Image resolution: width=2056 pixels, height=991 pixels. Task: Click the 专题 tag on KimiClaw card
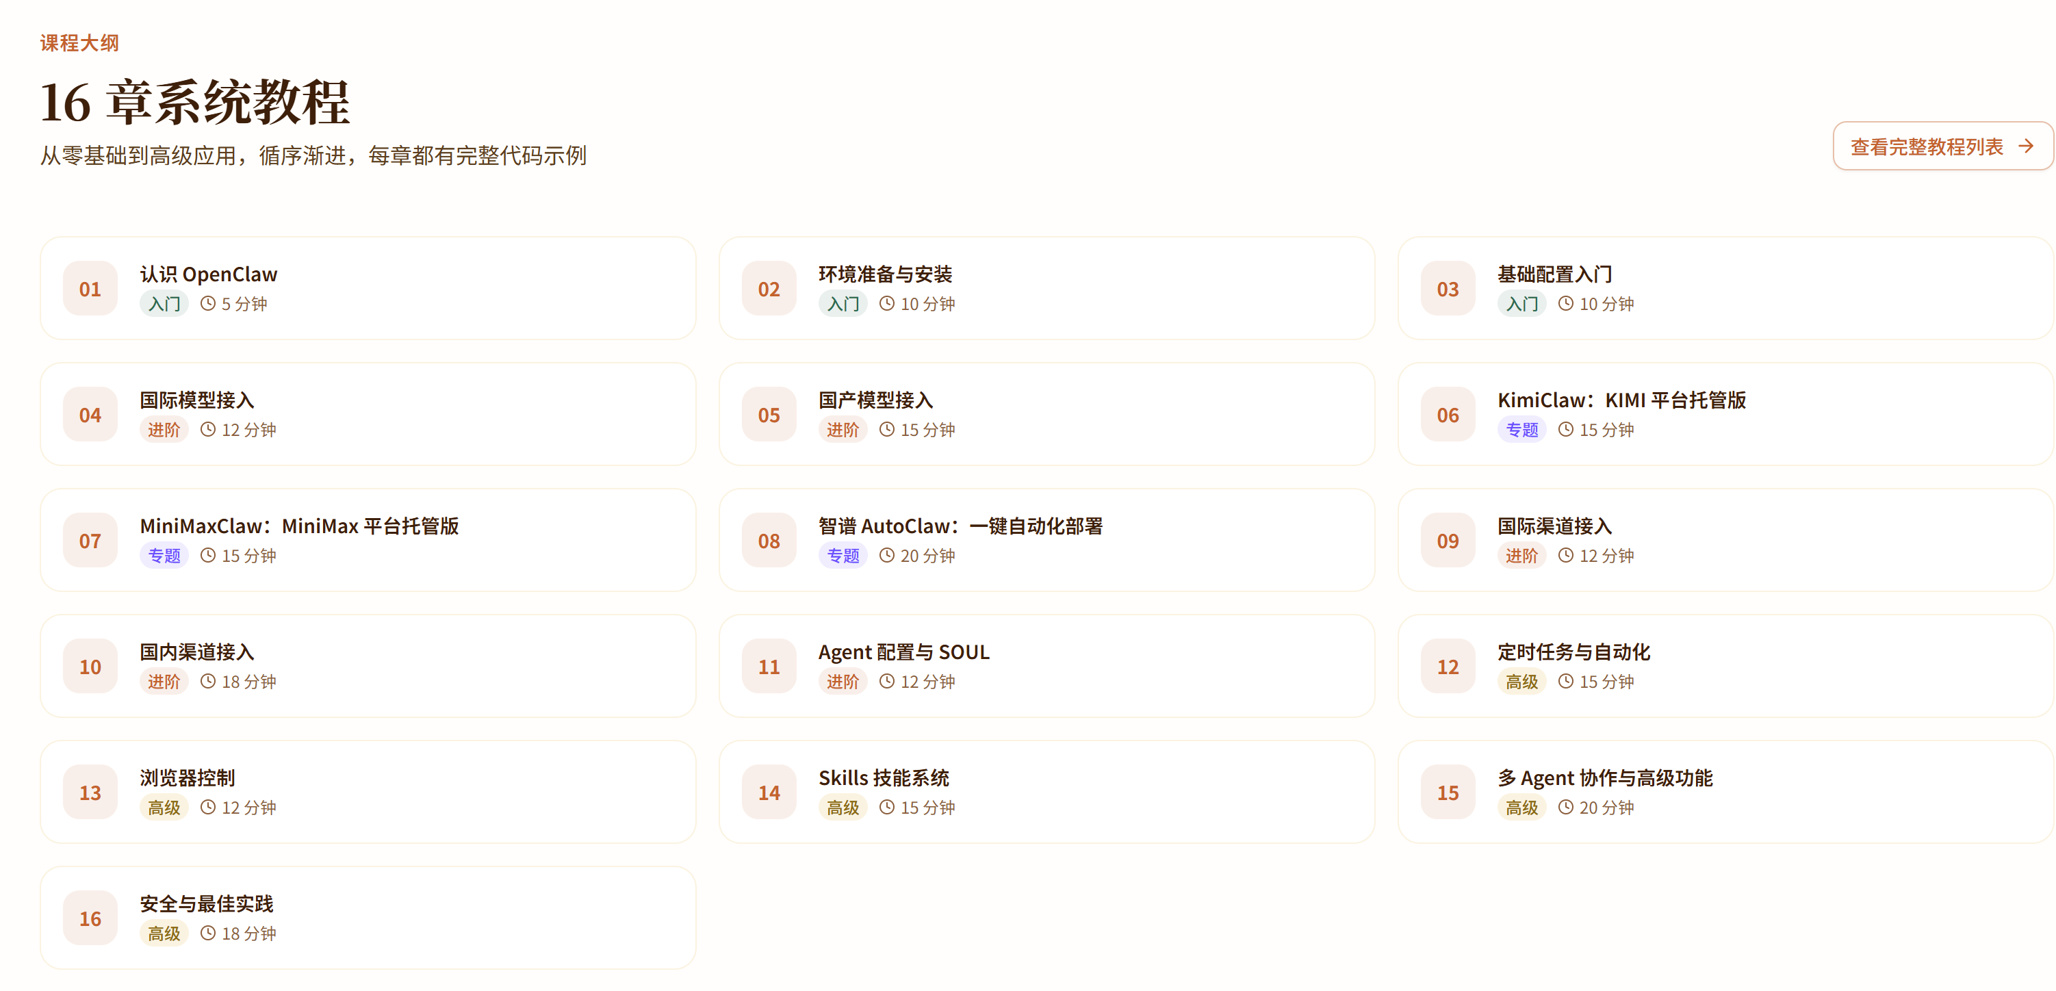click(1521, 430)
